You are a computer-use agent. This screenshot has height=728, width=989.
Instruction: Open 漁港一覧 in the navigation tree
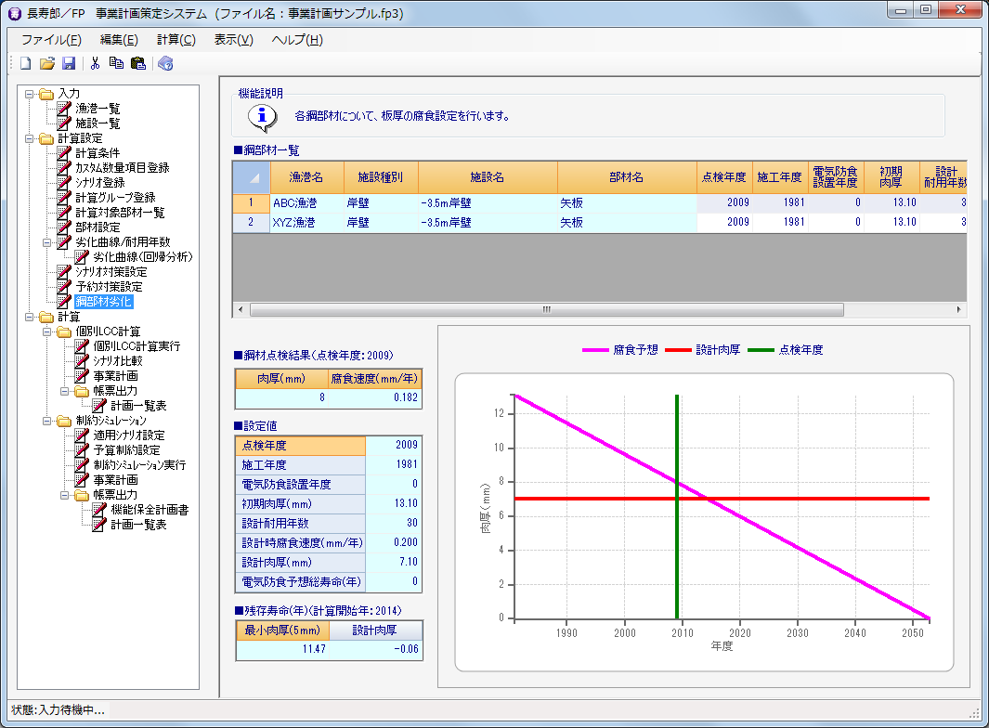click(98, 109)
